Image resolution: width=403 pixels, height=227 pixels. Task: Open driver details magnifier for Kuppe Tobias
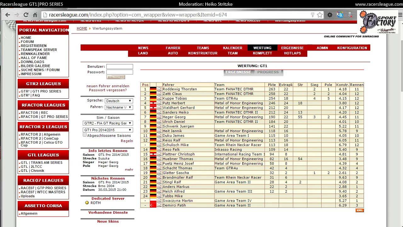tap(159, 98)
